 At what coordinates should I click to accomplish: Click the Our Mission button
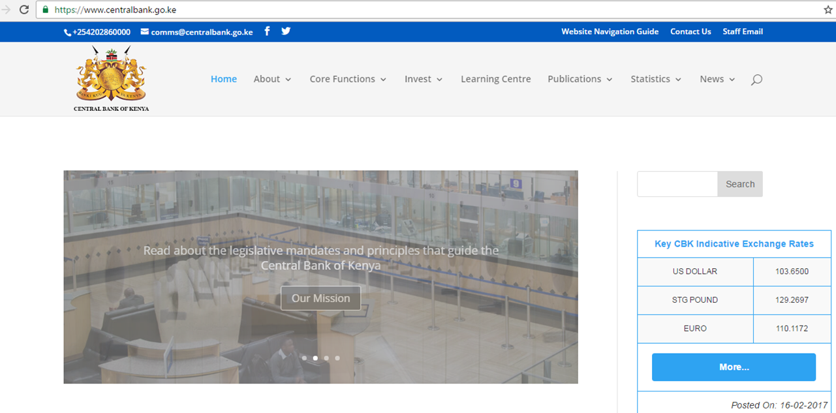coord(320,298)
